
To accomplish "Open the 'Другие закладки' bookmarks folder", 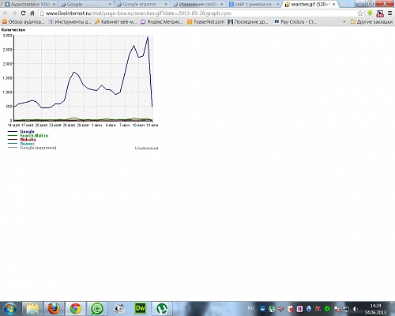I will tap(371, 22).
